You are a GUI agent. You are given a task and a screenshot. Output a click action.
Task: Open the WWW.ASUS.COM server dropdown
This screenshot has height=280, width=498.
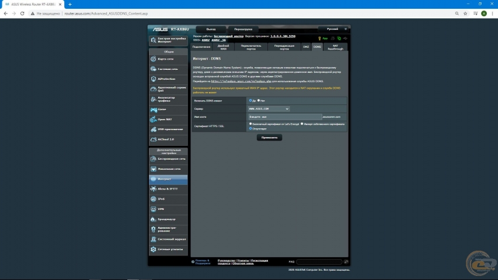[269, 109]
